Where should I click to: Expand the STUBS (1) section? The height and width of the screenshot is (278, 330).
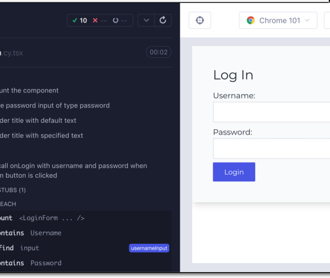point(13,190)
